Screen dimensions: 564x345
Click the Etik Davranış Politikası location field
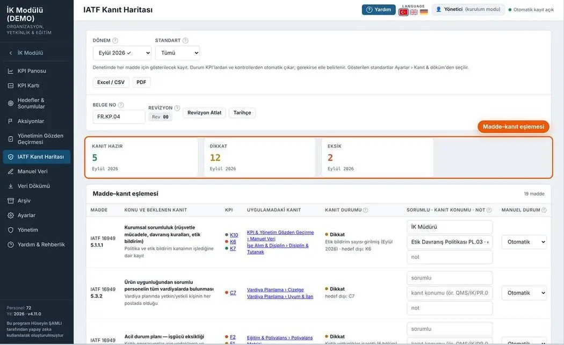(x=450, y=242)
